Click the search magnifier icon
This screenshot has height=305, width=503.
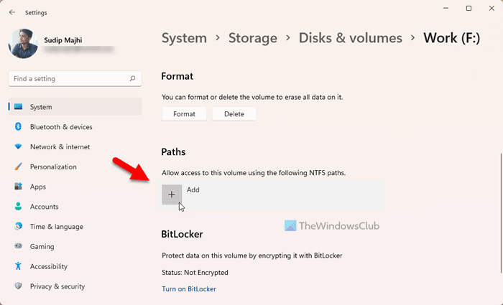coord(133,78)
